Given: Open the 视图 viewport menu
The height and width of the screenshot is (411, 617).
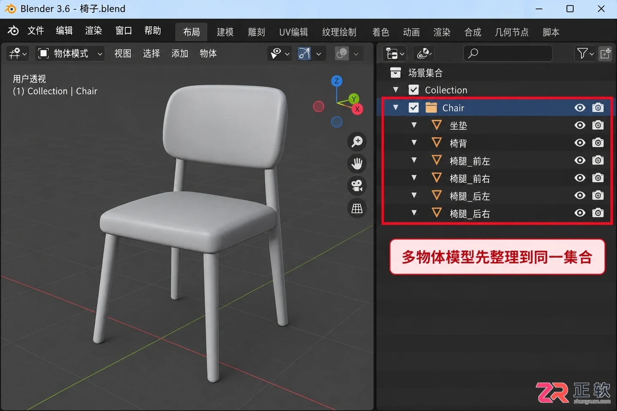Looking at the screenshot, I should click(123, 54).
